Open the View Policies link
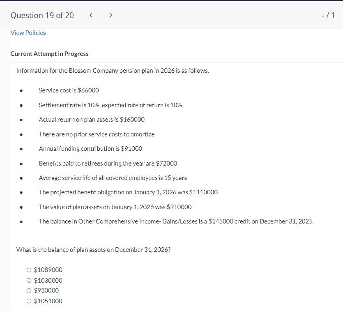The image size is (343, 311). coord(28,32)
